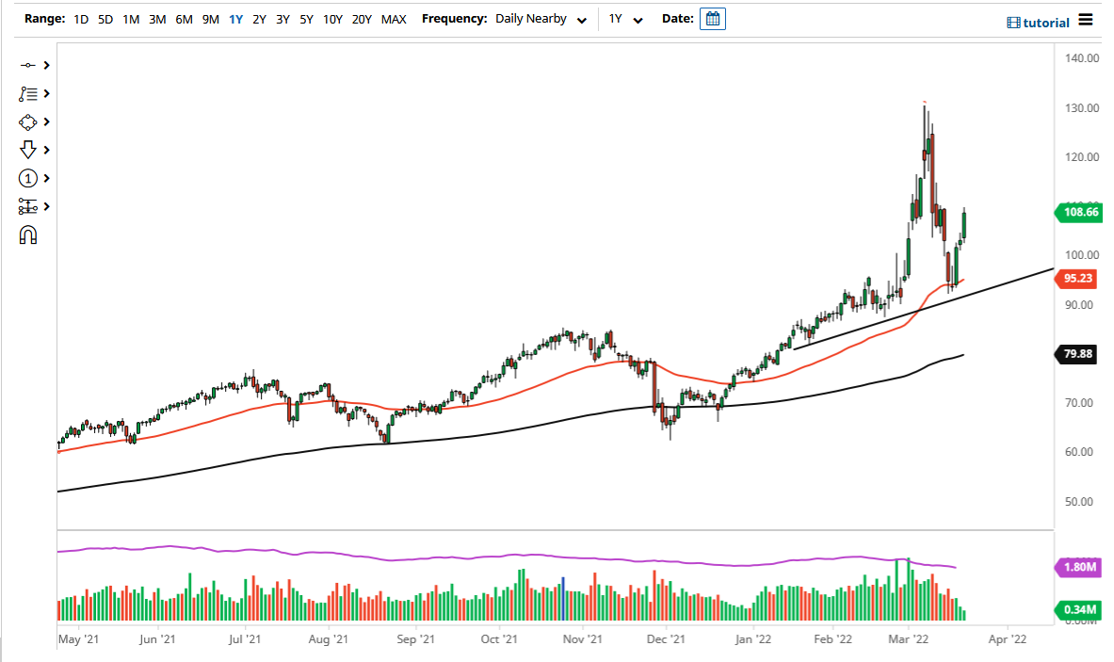Select the arrow annotation tool
This screenshot has height=662, width=1114.
(x=28, y=150)
